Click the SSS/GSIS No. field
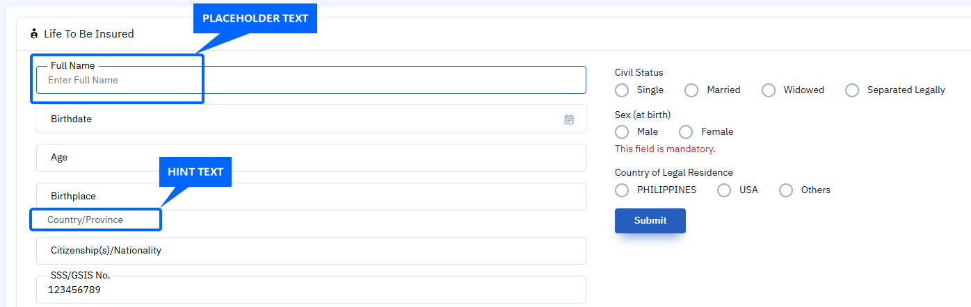Screen dimensions: 971x307 311,290
